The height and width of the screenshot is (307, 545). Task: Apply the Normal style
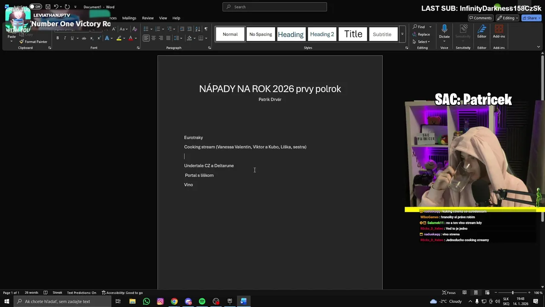point(230,34)
